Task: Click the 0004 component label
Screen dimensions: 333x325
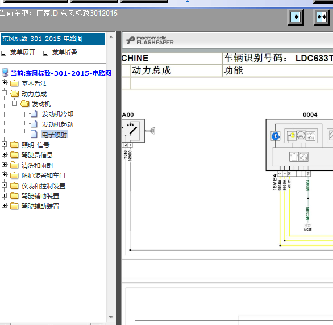Action: 310,115
